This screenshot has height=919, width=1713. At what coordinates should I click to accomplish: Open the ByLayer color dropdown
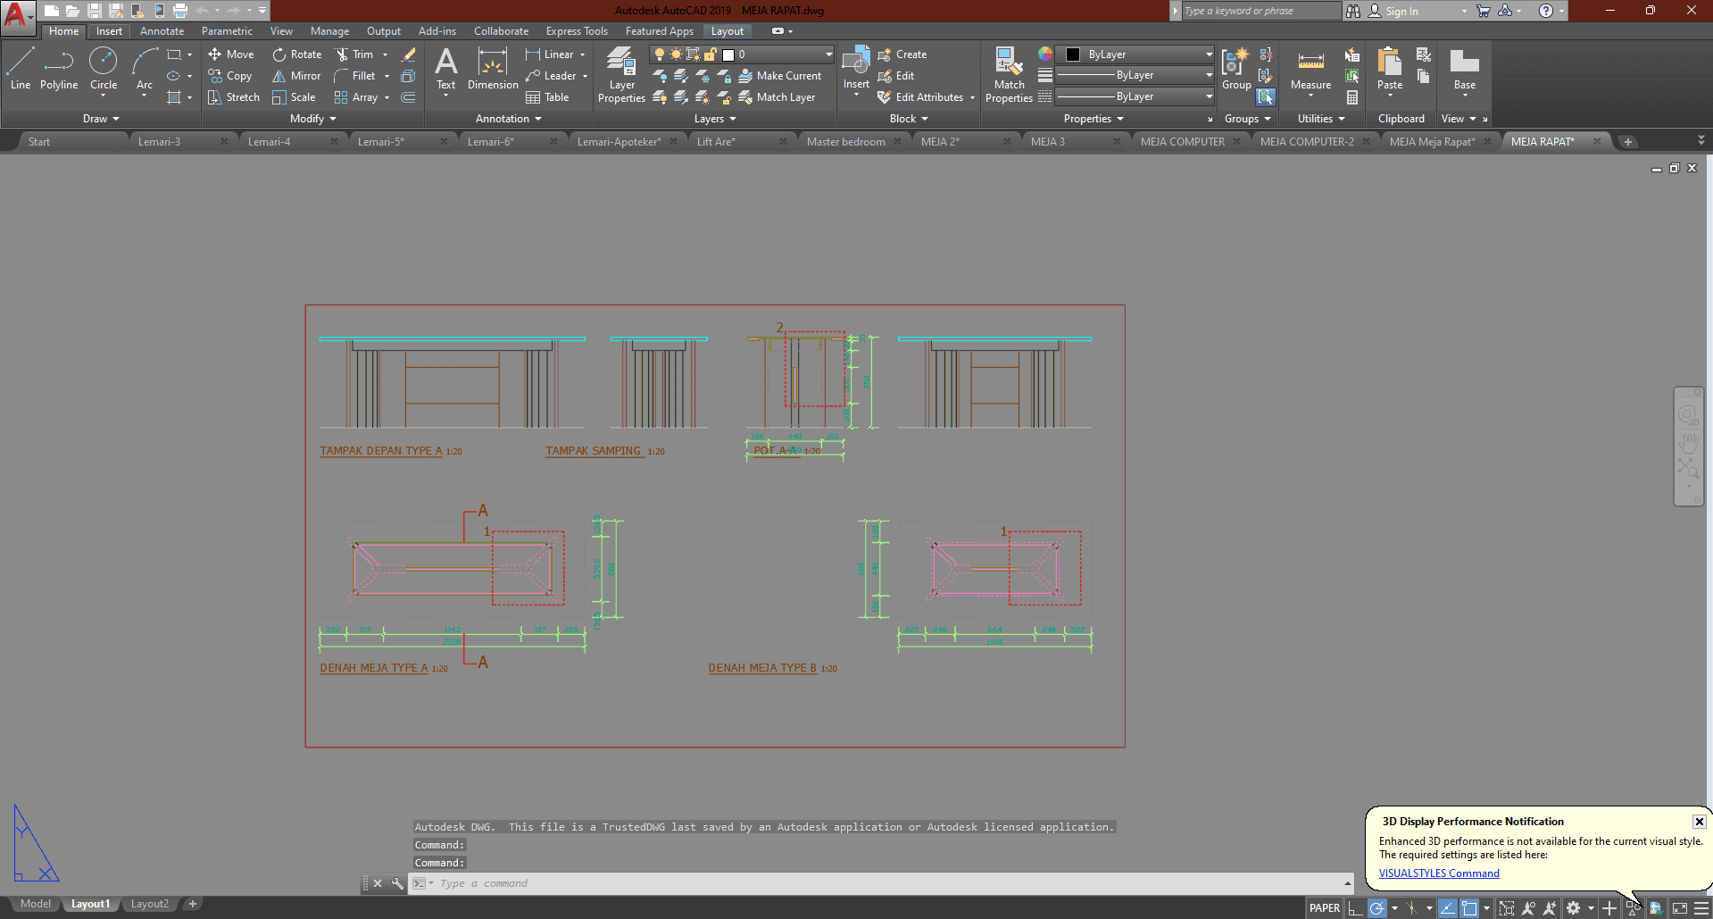point(1209,54)
